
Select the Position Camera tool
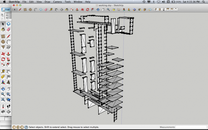(3, 106)
